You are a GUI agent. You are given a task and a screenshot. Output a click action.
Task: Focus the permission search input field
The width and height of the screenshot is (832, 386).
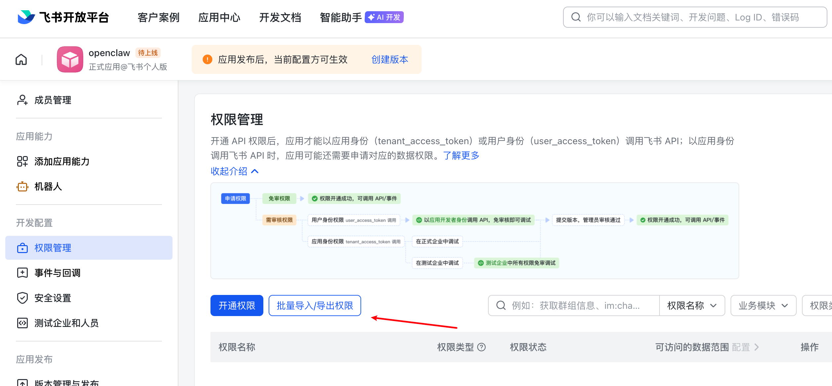tap(574, 306)
